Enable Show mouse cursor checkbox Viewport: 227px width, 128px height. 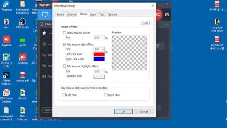[65, 33]
